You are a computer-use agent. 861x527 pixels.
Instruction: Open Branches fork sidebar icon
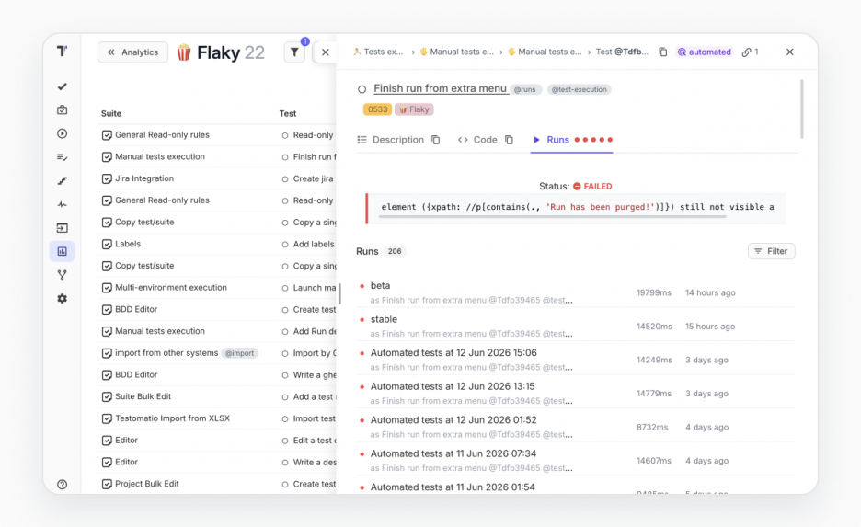[62, 275]
